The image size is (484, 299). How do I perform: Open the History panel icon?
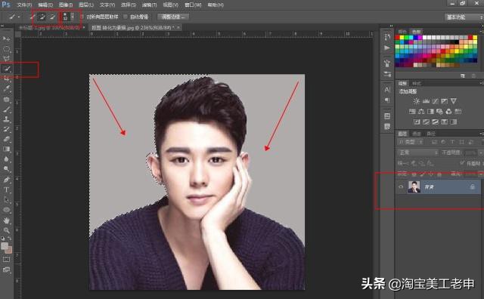pyautogui.click(x=387, y=37)
